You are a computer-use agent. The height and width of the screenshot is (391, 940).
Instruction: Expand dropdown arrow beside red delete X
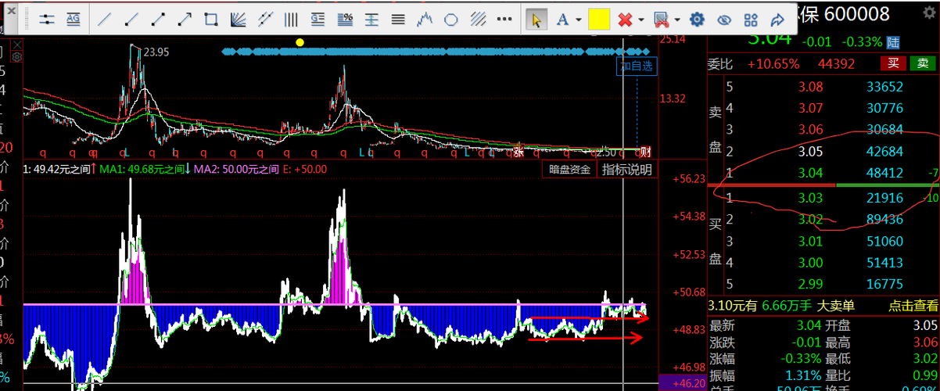coord(641,20)
